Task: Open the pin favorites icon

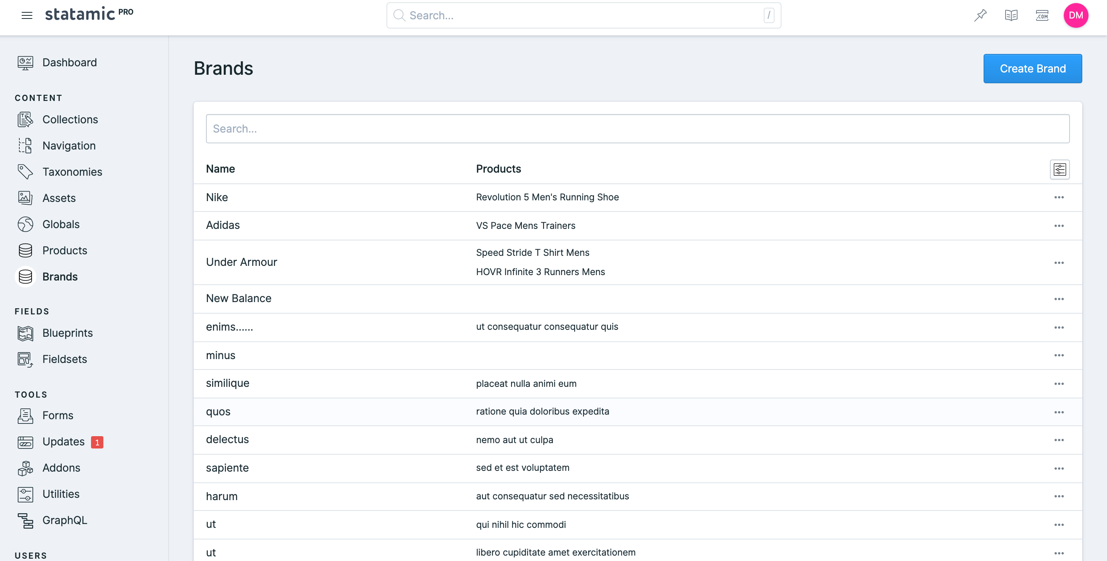Action: pyautogui.click(x=980, y=15)
